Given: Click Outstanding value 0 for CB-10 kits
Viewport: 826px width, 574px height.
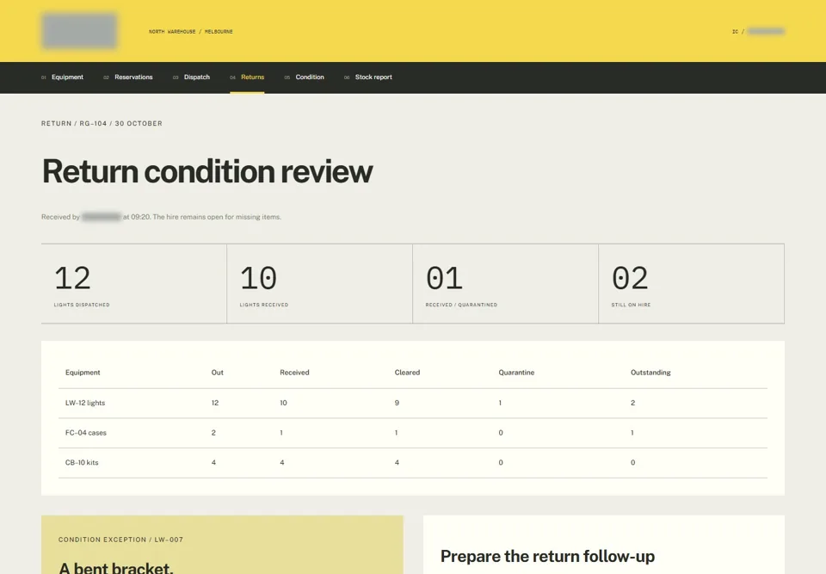Looking at the screenshot, I should pos(632,463).
